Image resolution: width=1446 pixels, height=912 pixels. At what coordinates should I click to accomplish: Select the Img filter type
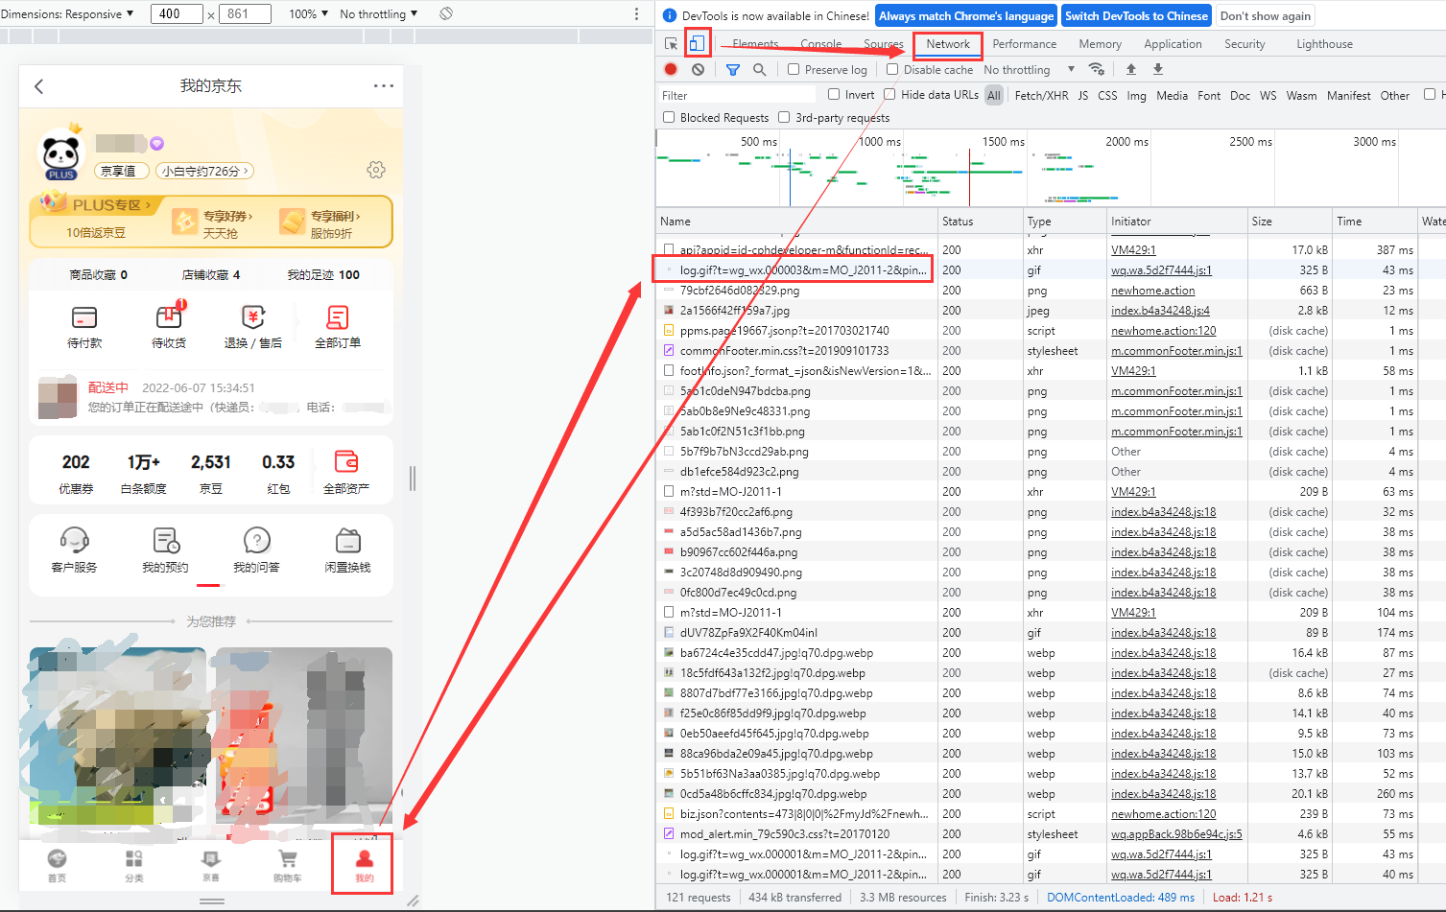tap(1136, 95)
